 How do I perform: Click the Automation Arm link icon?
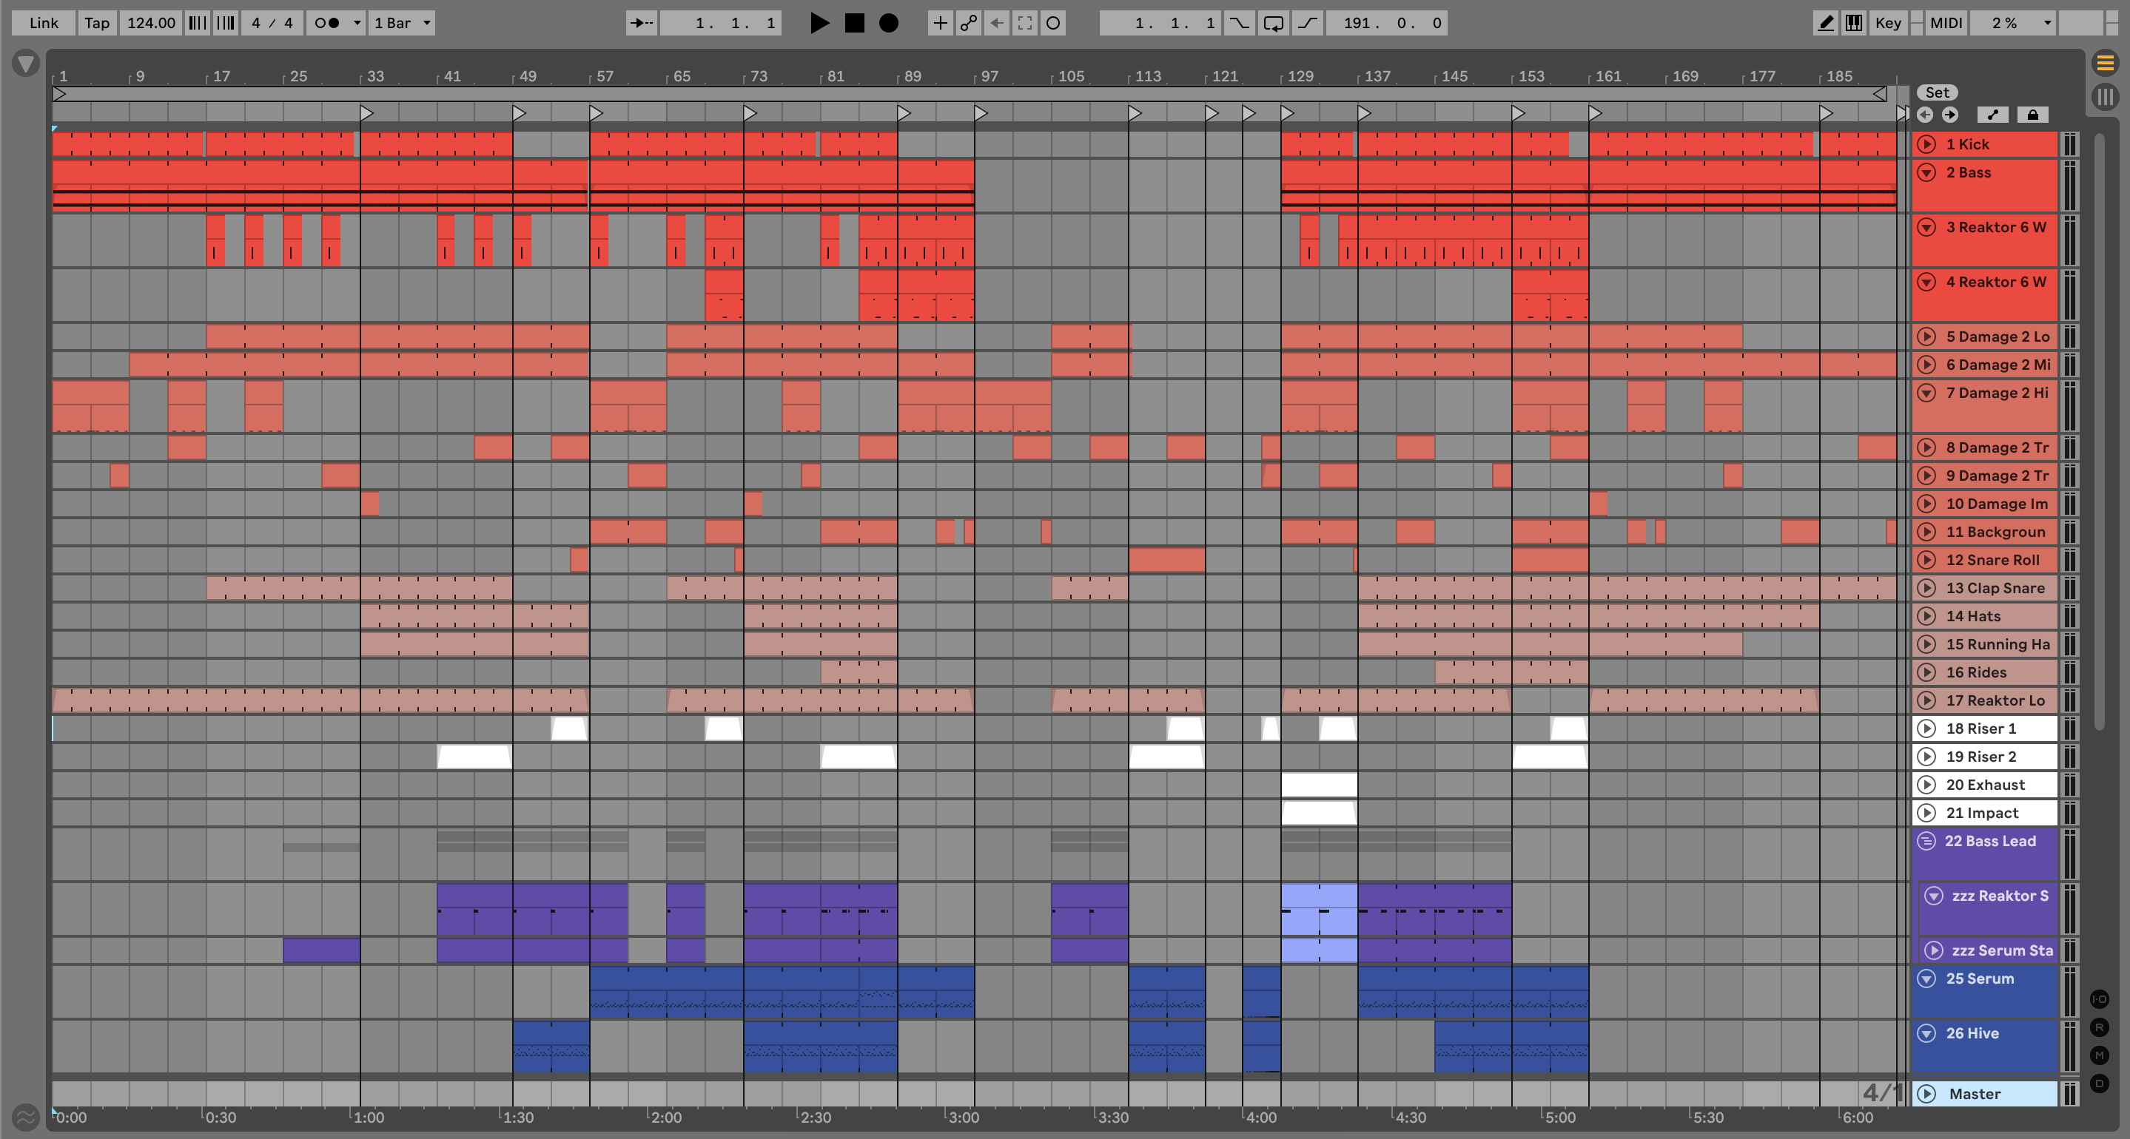(x=968, y=23)
